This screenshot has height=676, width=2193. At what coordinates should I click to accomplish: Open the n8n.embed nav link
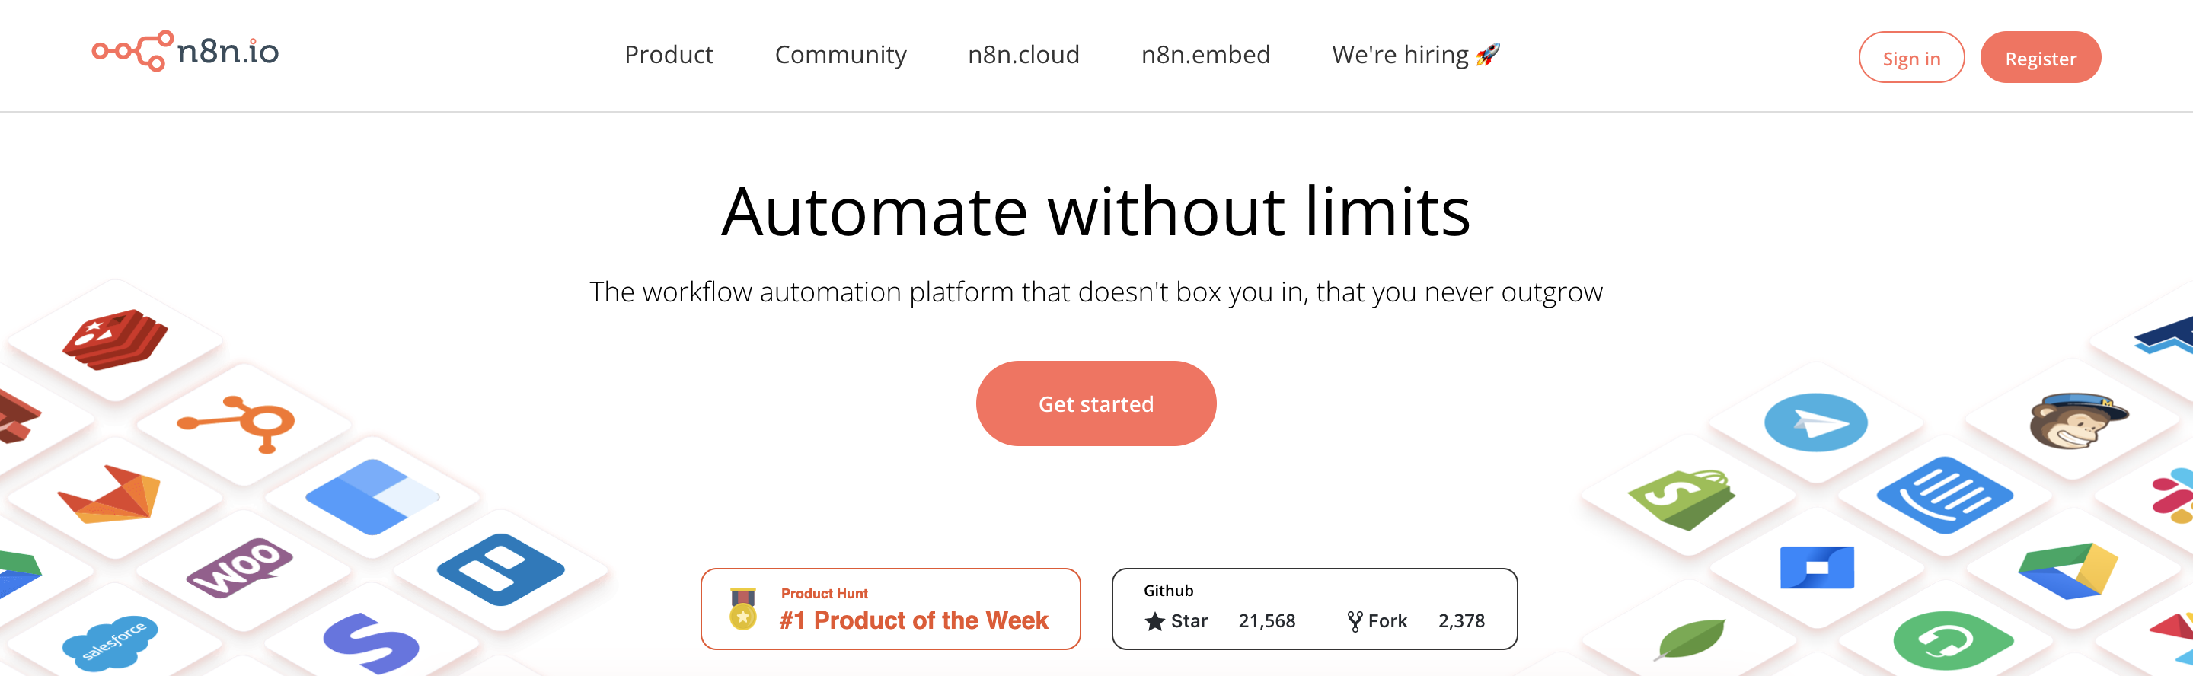1205,56
